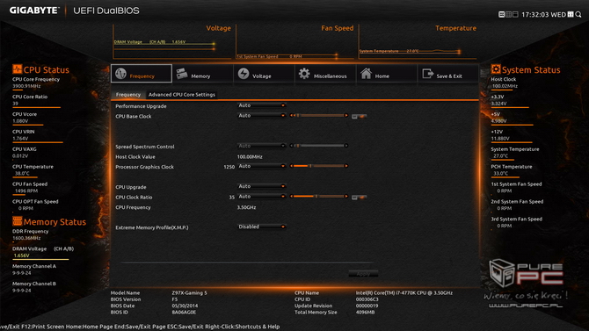Viewport: 589px width, 331px height.
Task: Open the CPU Upgrade dropdown
Action: [x=261, y=186]
